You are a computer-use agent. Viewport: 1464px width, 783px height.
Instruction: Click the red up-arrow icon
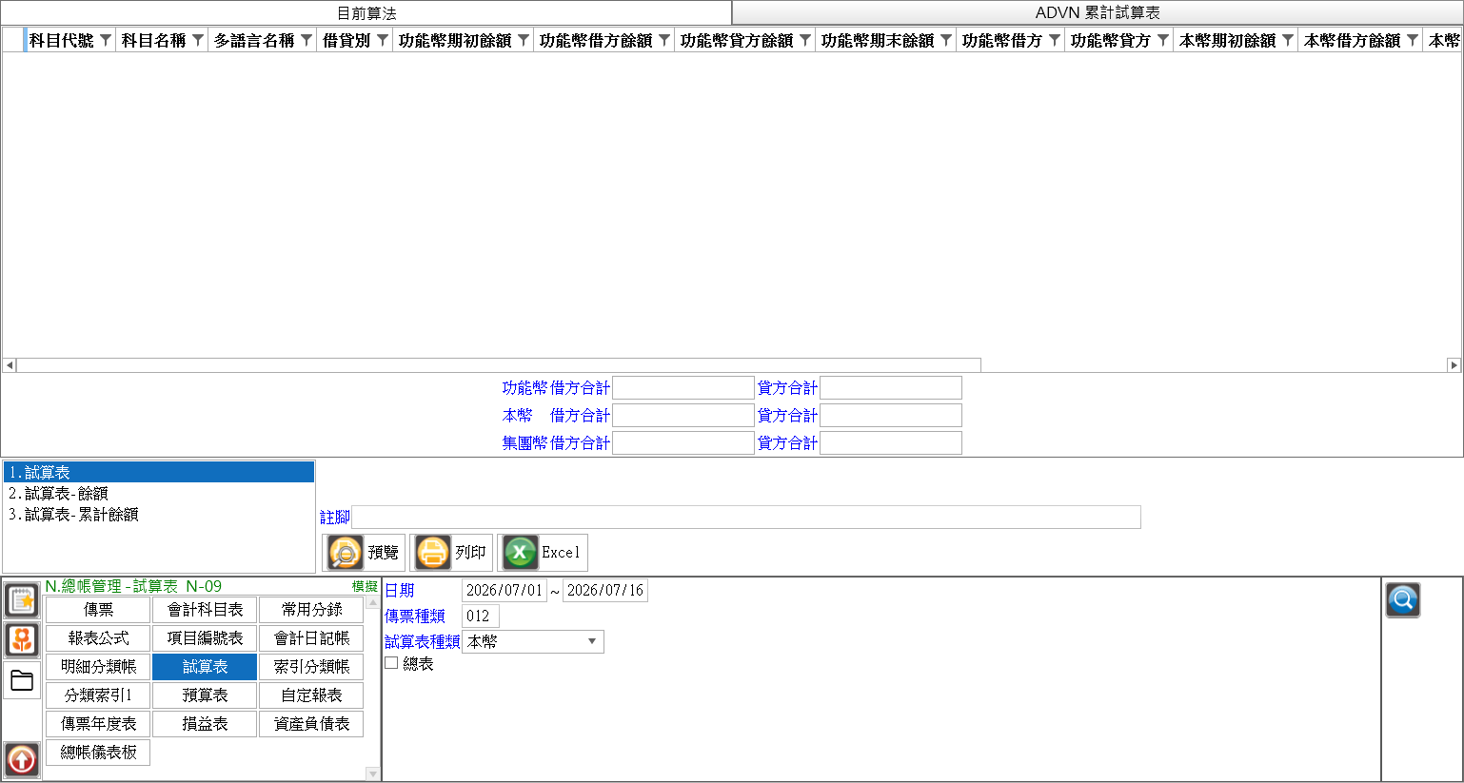point(22,759)
